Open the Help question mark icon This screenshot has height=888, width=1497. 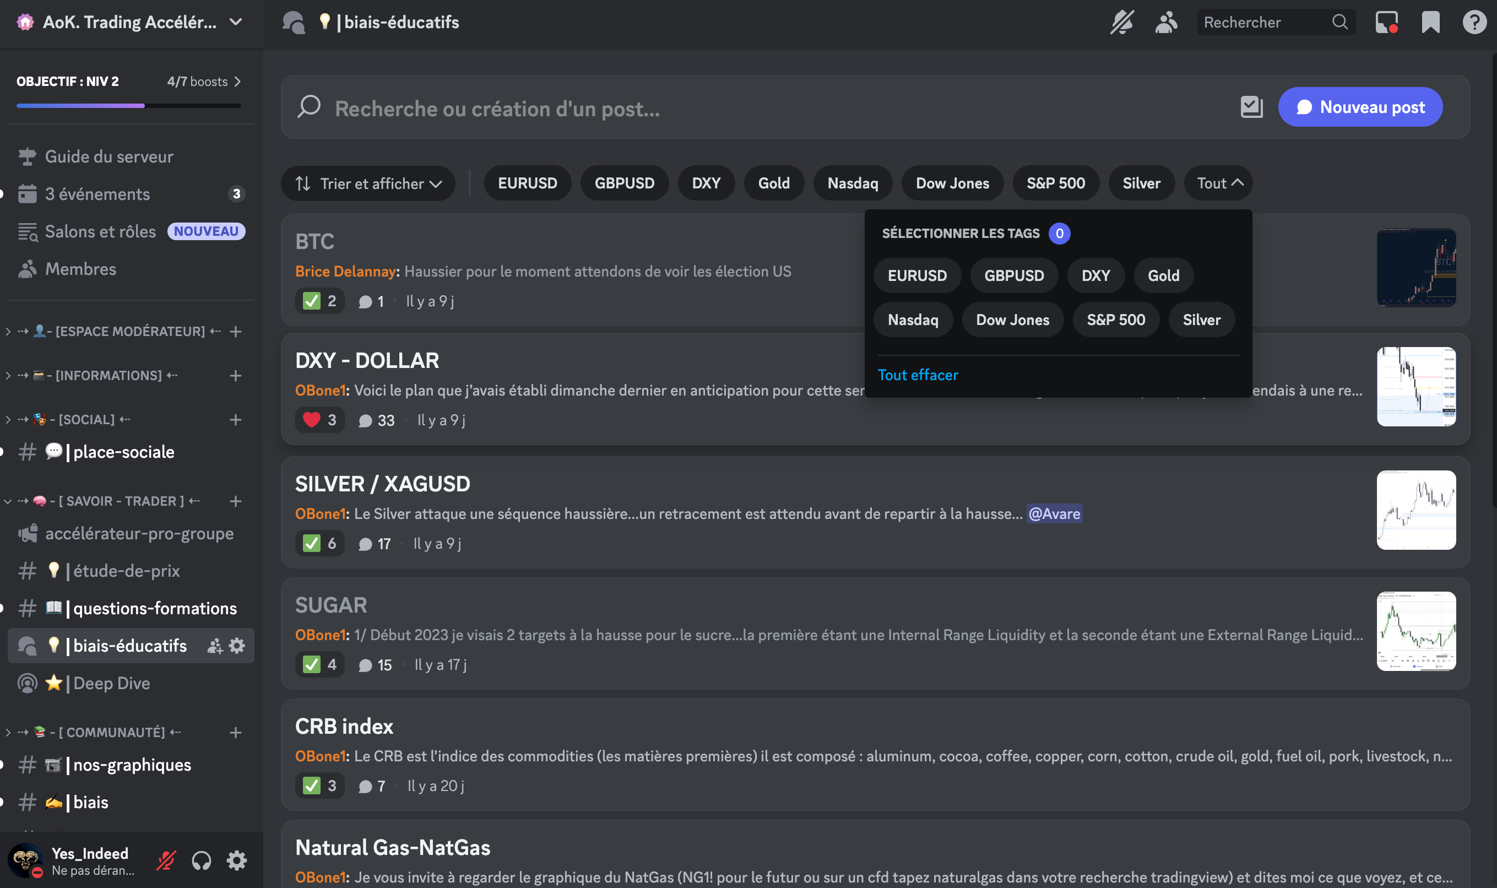click(x=1474, y=23)
